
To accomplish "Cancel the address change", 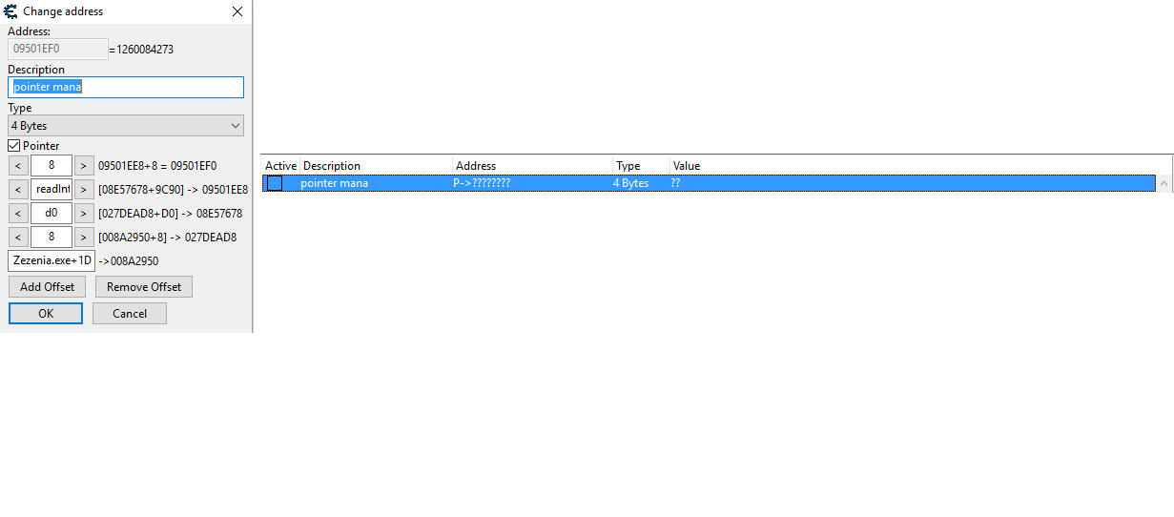I will pyautogui.click(x=130, y=314).
